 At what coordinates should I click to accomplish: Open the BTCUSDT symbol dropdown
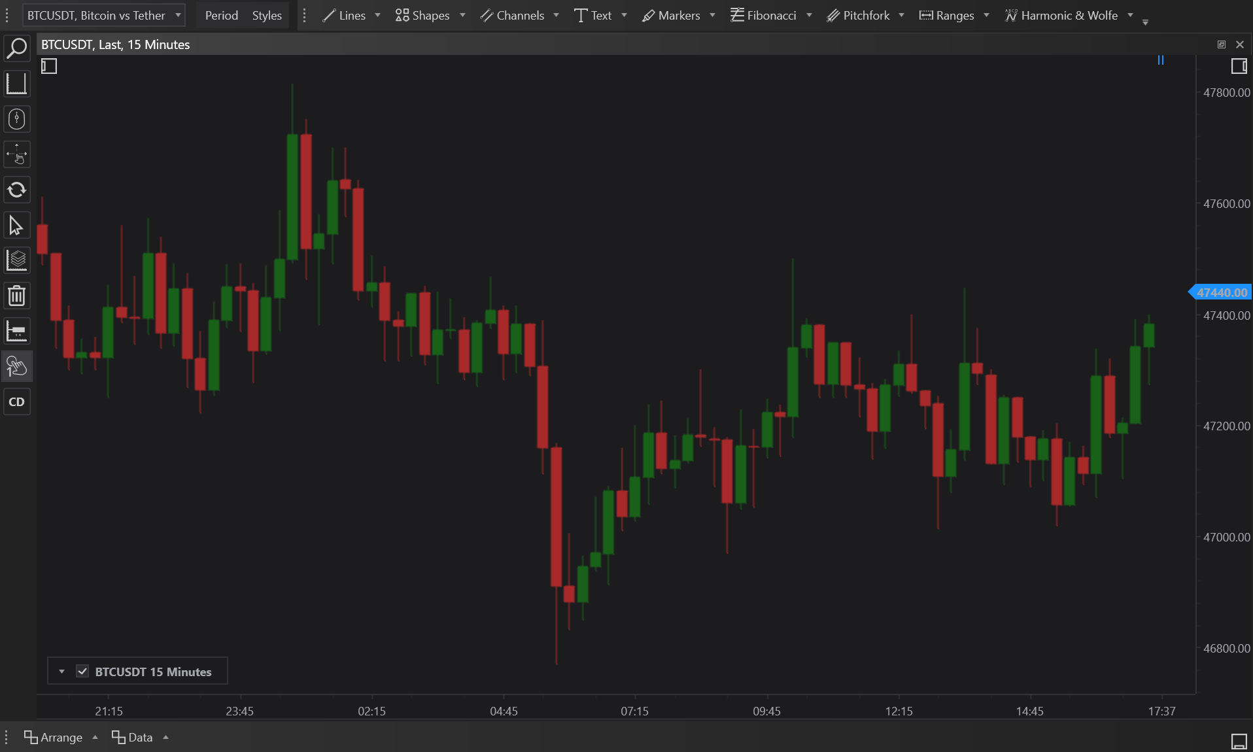click(104, 15)
